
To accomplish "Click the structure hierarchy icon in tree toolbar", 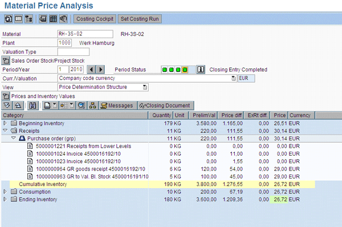I will 93,106.
